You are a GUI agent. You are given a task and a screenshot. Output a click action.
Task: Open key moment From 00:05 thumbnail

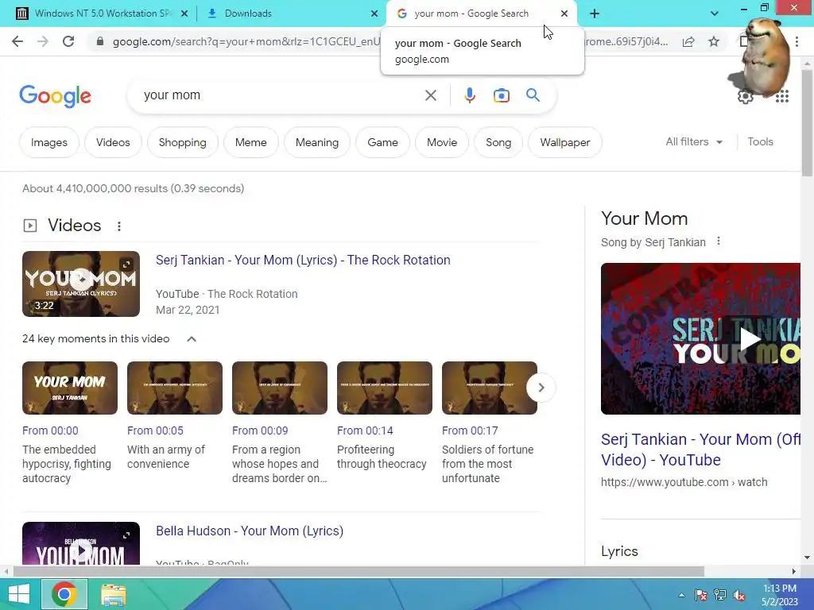tap(175, 388)
